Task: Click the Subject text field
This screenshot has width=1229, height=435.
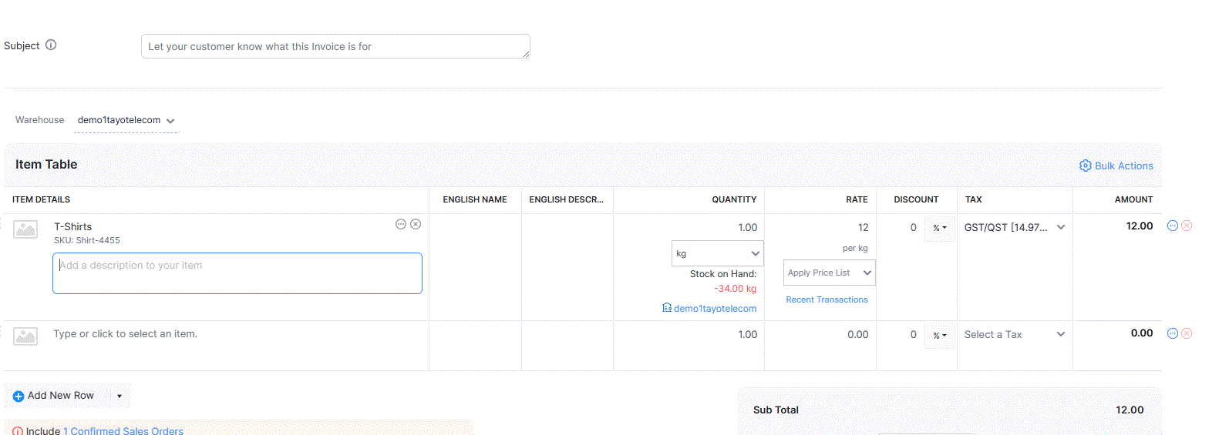Action: [335, 46]
